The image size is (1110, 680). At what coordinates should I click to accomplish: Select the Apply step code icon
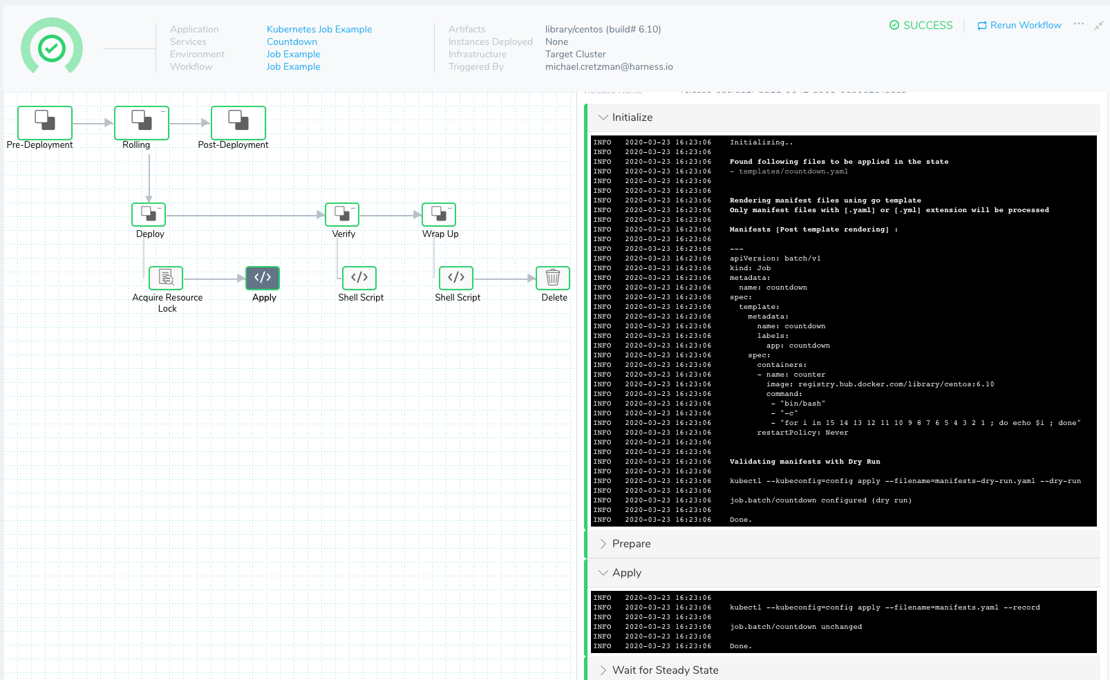click(263, 278)
